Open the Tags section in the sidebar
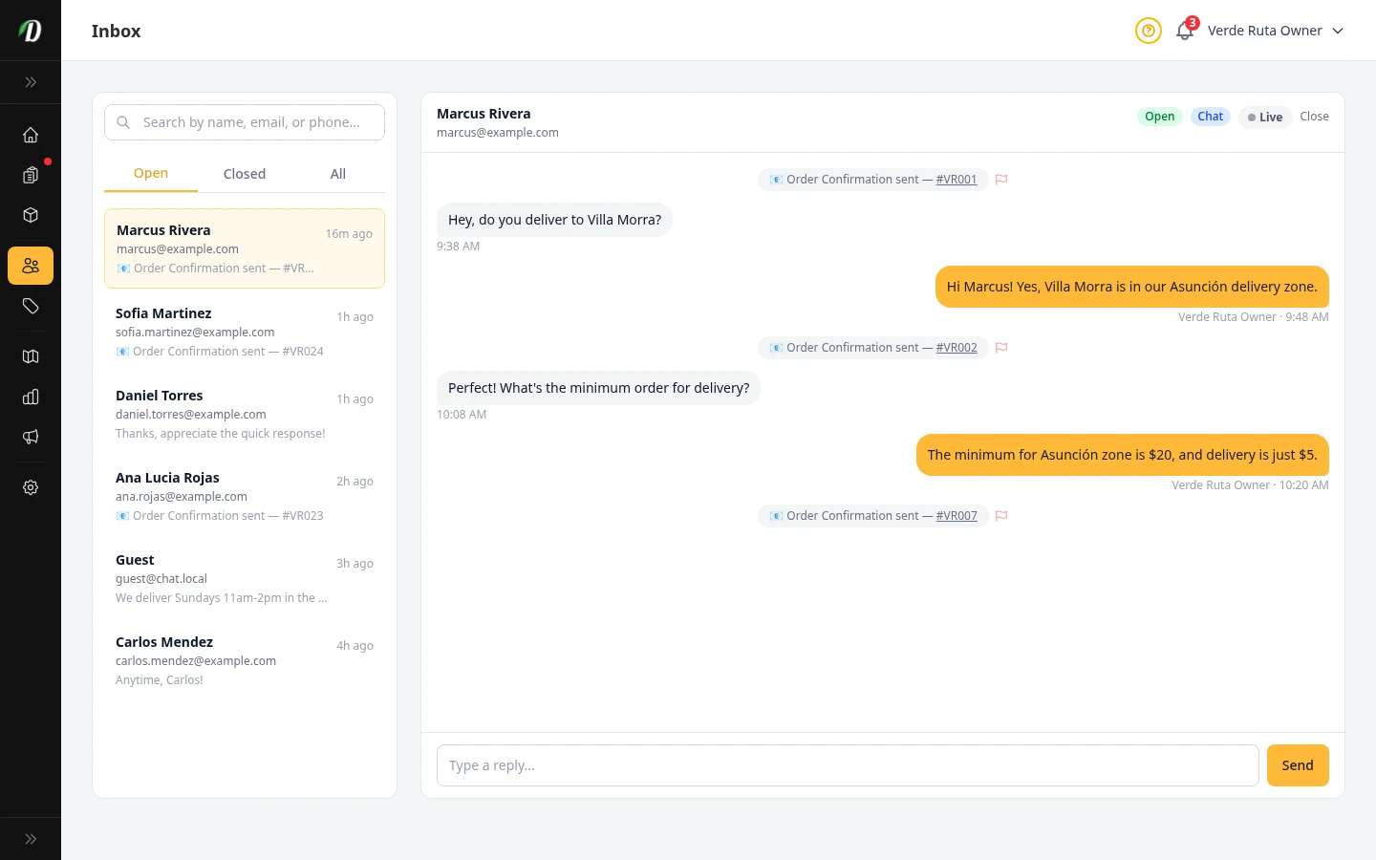Screen dimensions: 1376x860 (x=31, y=306)
